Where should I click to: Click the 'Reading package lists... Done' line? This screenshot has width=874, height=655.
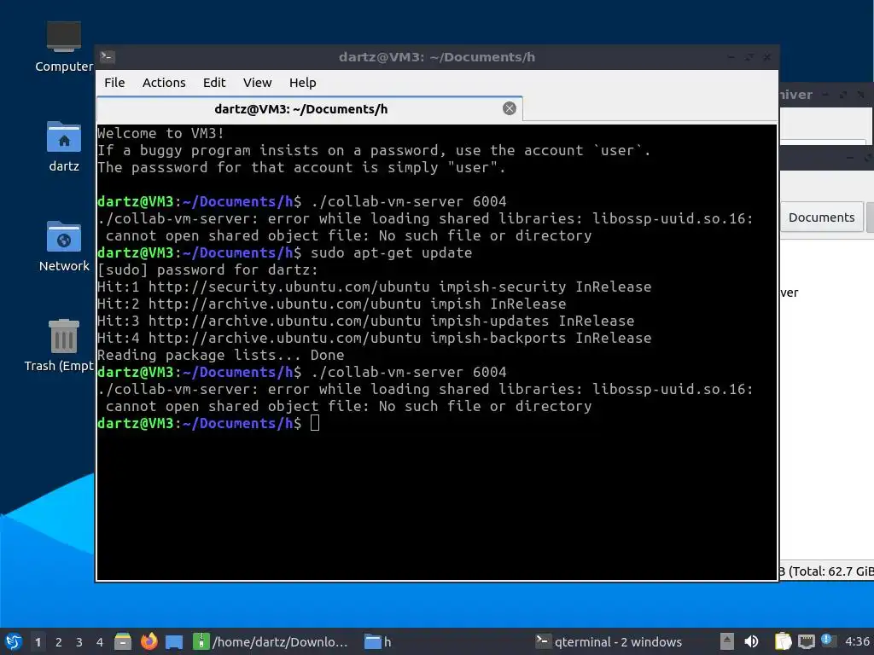click(x=221, y=355)
